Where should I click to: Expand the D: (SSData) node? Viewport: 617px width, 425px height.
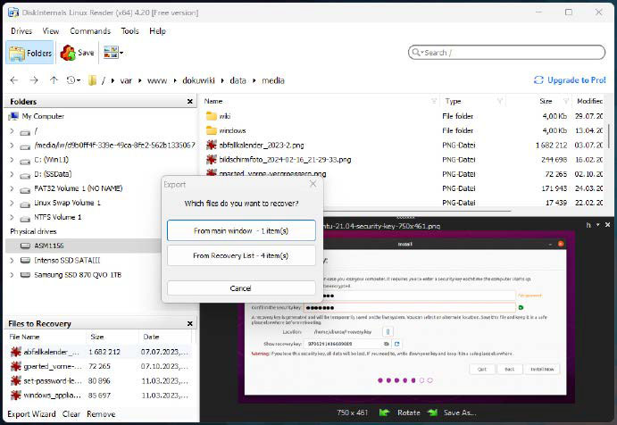12,174
